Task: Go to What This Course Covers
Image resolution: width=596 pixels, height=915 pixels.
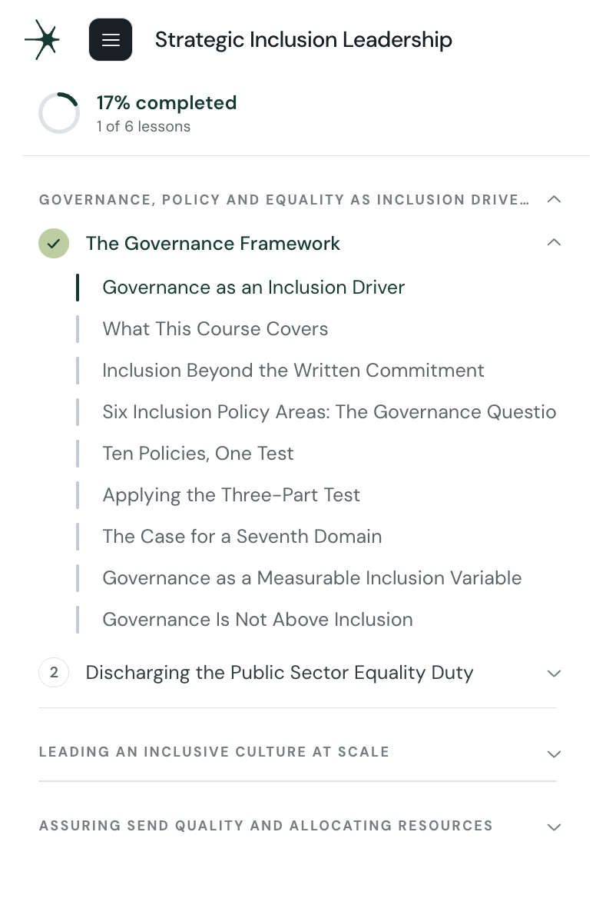Action: (x=215, y=328)
